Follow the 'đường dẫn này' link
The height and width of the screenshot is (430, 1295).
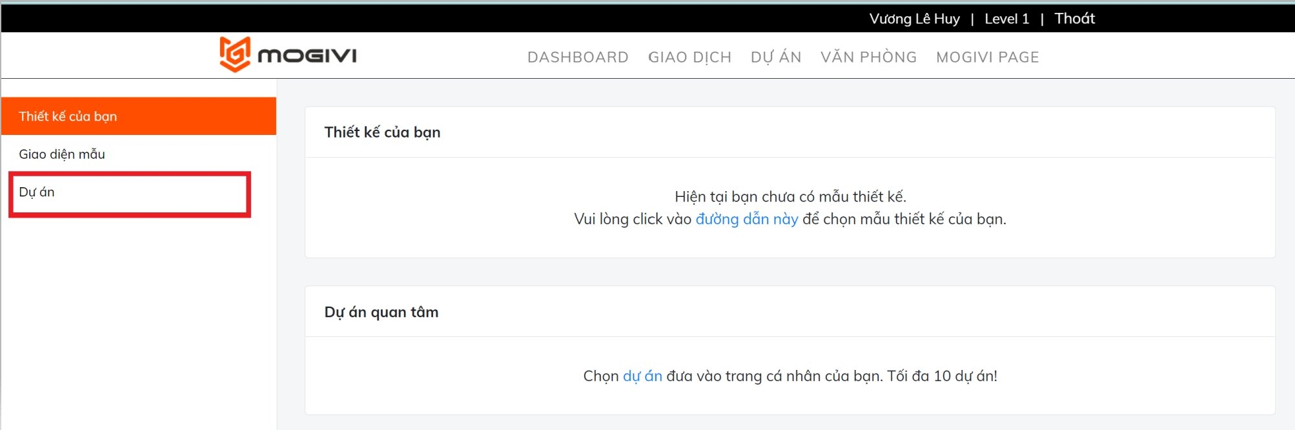(746, 220)
